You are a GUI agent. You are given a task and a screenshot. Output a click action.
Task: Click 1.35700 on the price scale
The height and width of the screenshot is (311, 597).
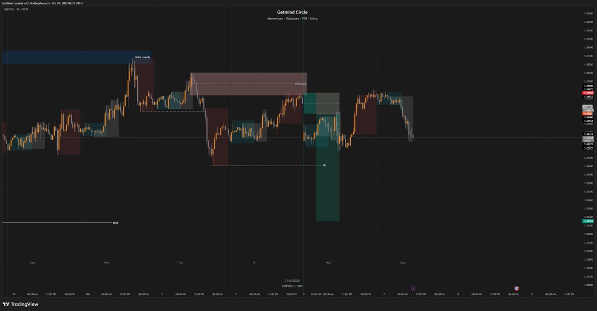[588, 21]
